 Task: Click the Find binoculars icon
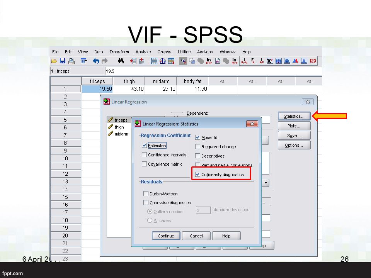121,61
